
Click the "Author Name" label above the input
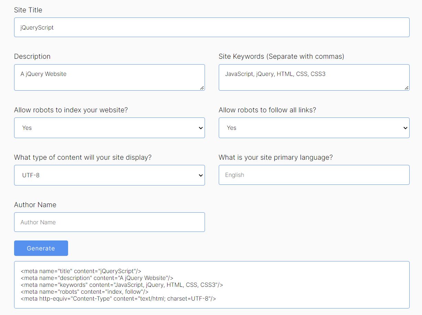click(35, 205)
